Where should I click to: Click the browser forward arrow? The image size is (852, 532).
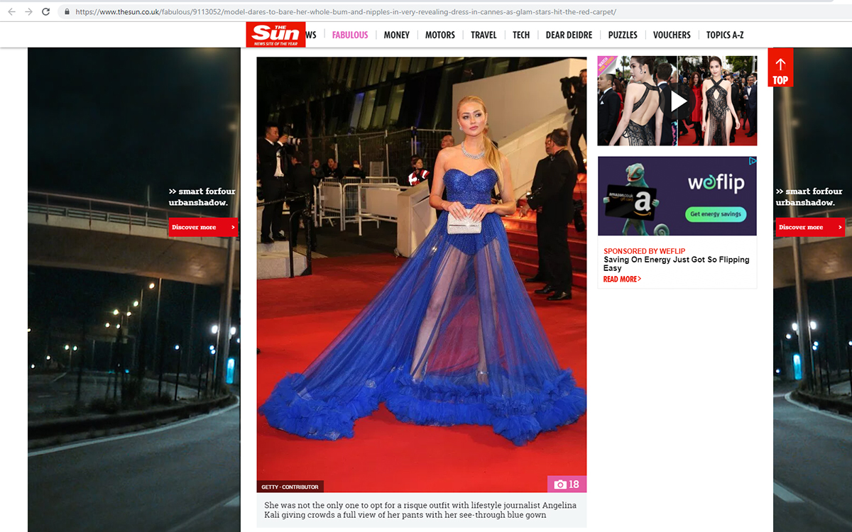28,11
